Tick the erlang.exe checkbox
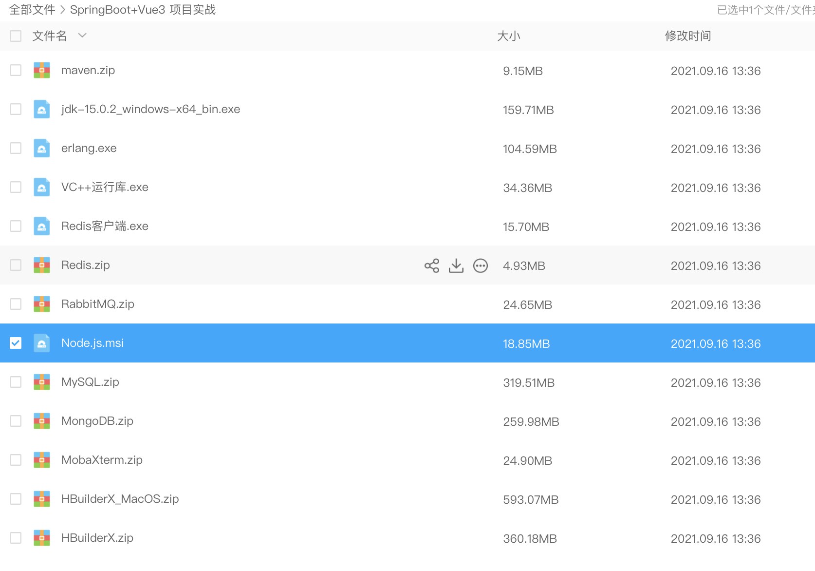Screen dimensions: 815x571 (16, 148)
